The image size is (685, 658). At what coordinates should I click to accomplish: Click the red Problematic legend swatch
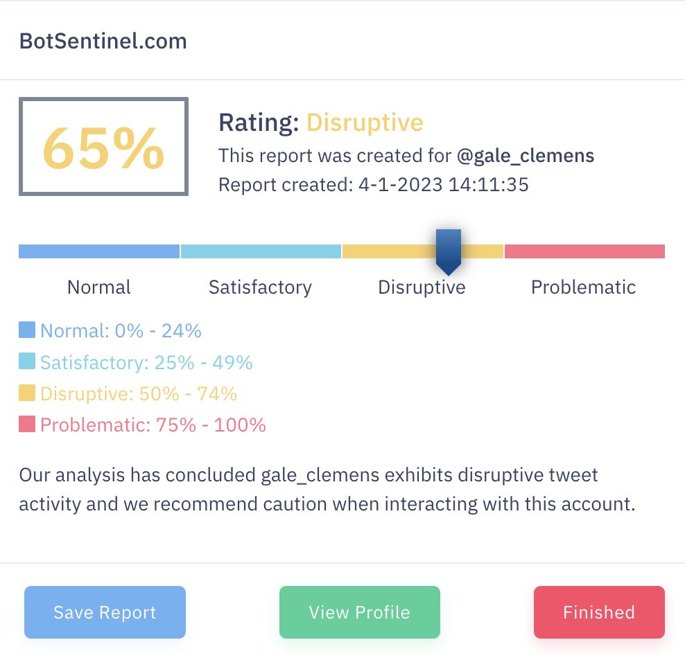click(27, 424)
